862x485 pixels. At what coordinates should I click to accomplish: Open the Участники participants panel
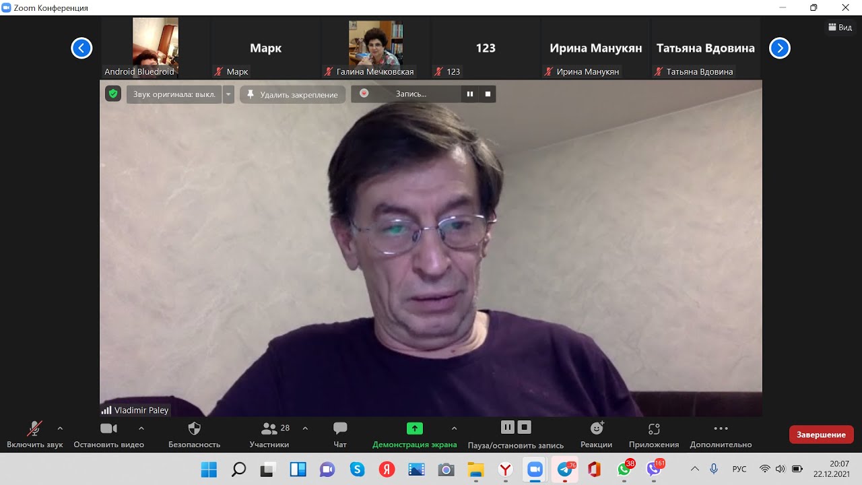tap(269, 434)
